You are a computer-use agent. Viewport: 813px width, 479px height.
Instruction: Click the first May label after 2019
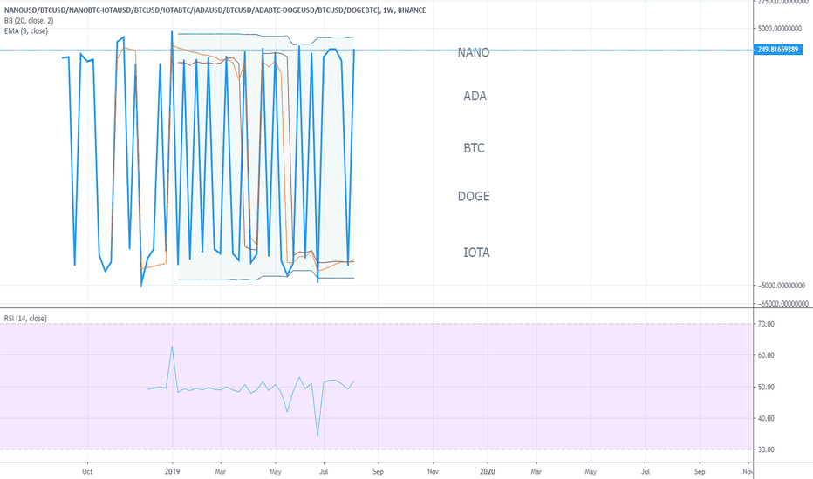click(x=276, y=471)
